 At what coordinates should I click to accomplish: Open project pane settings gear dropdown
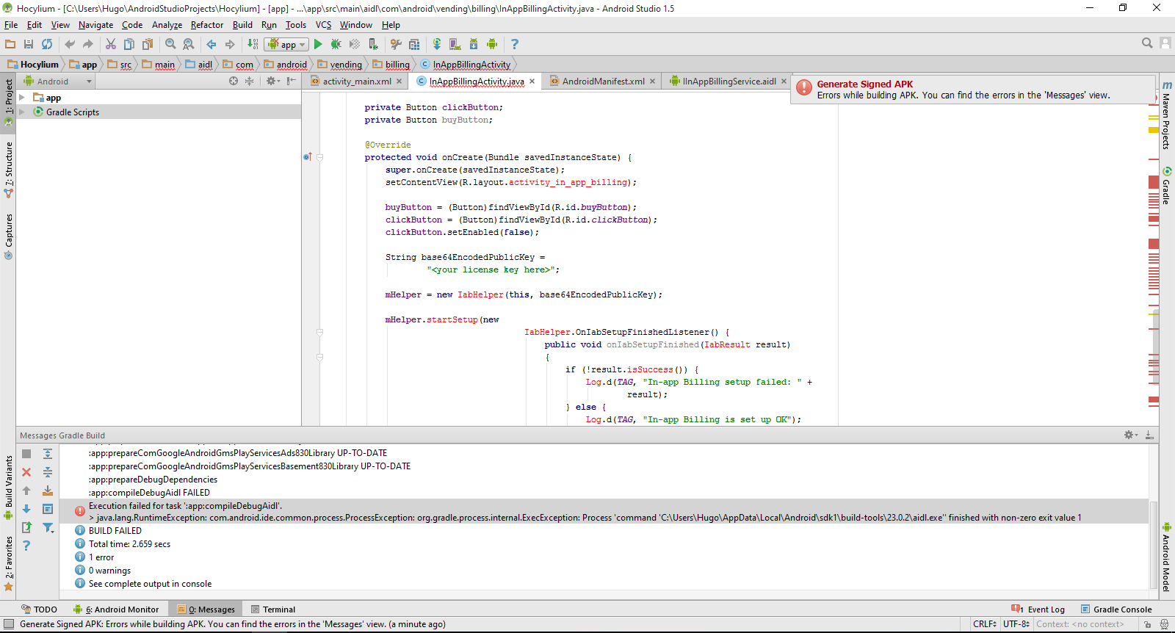tap(273, 81)
